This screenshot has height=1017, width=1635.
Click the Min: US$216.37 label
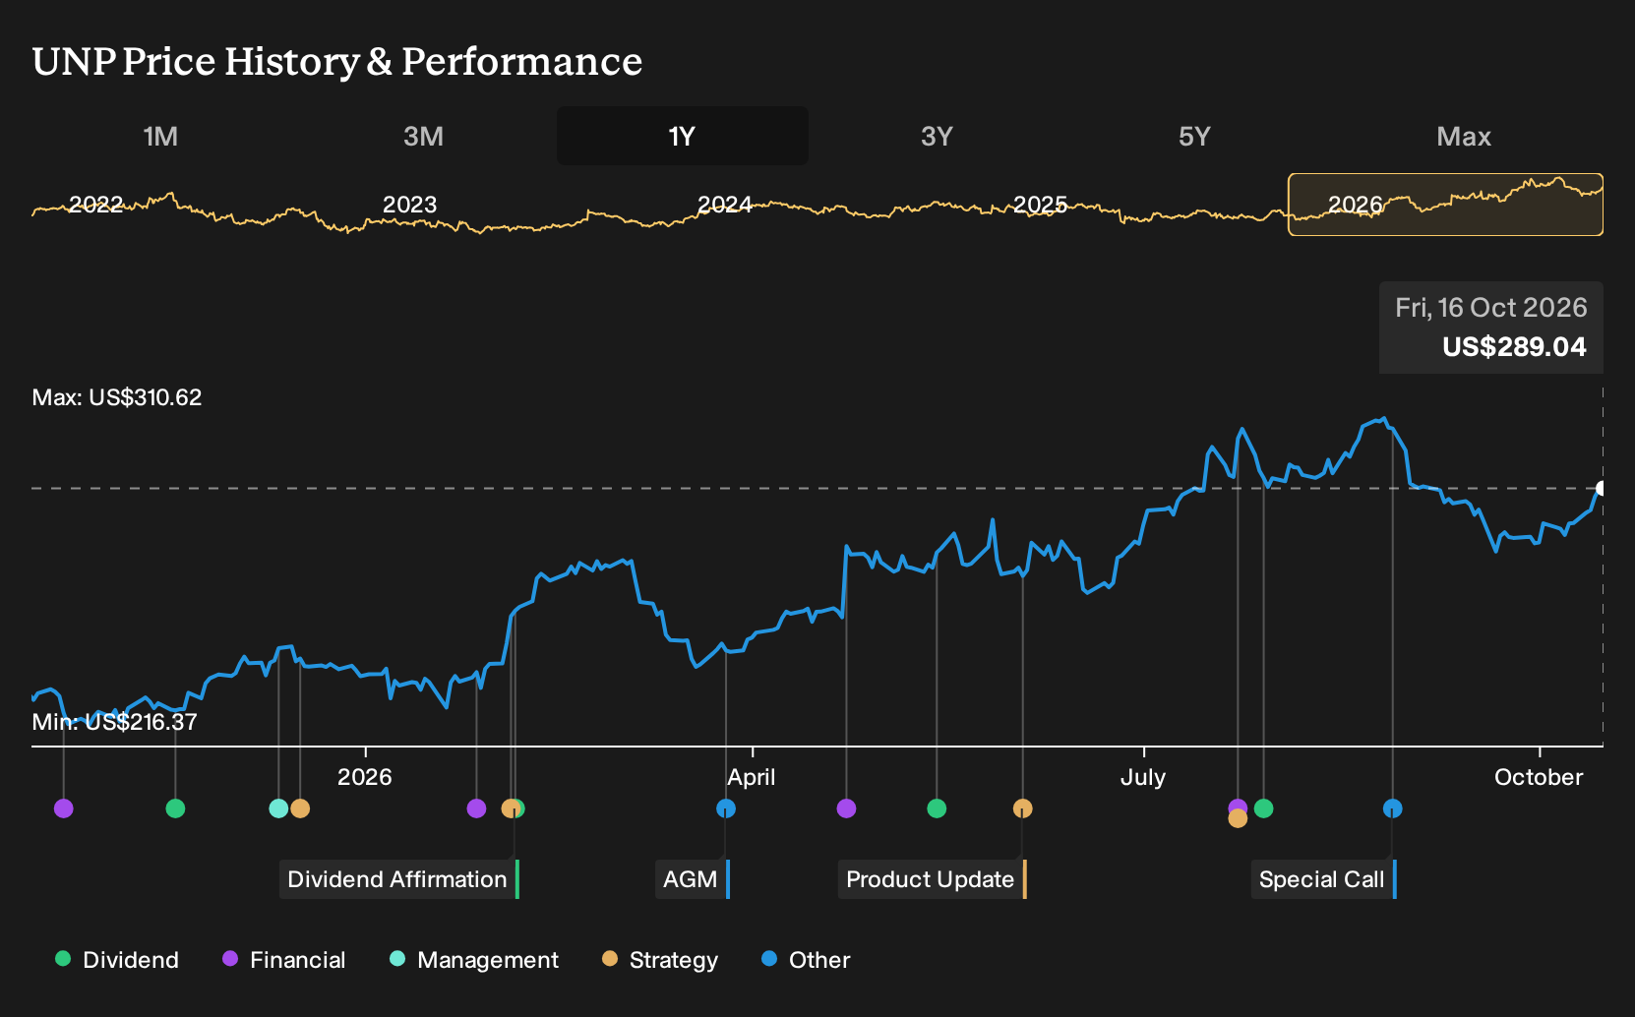tap(114, 722)
